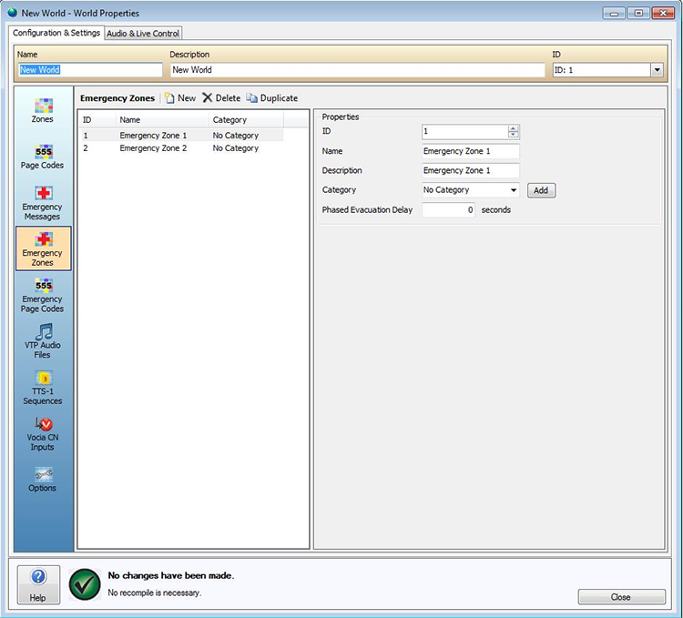Click the globe icon in title bar
The image size is (683, 618).
pos(13,13)
